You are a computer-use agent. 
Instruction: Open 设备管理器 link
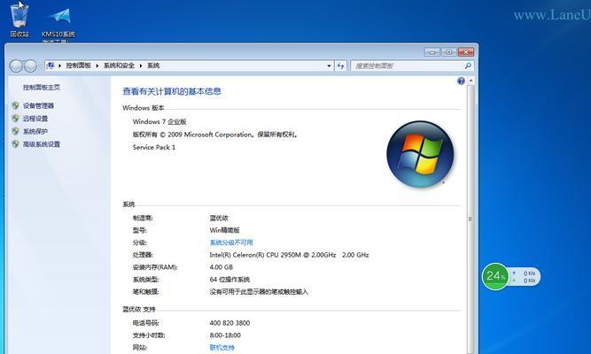[x=38, y=106]
